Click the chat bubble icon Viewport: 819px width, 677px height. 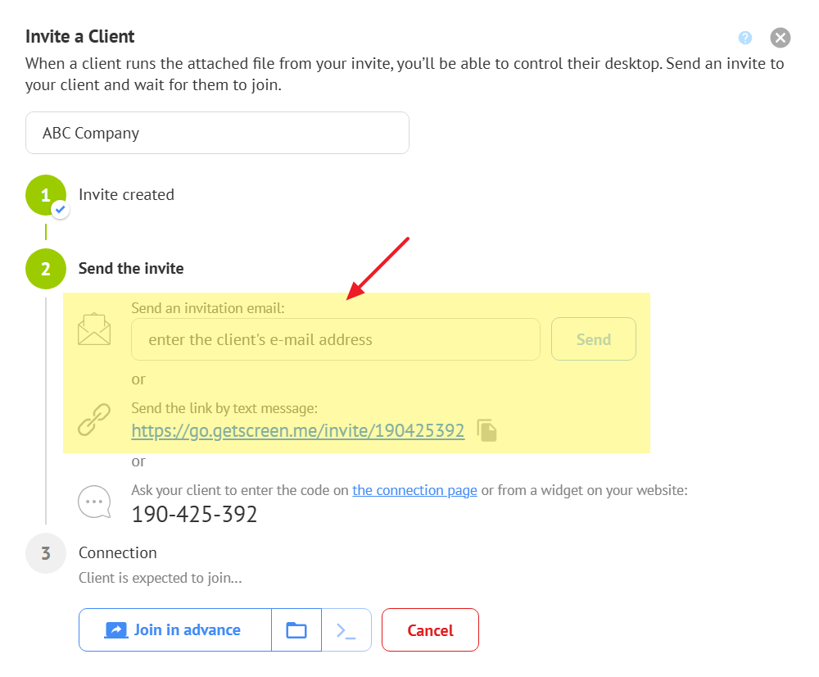[94, 502]
